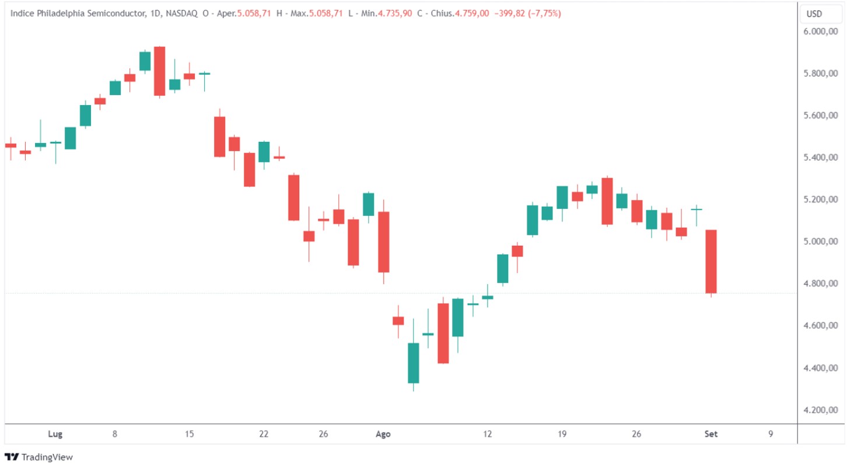Select the Set month label on time axis
This screenshot has height=464, width=847.
(x=711, y=434)
